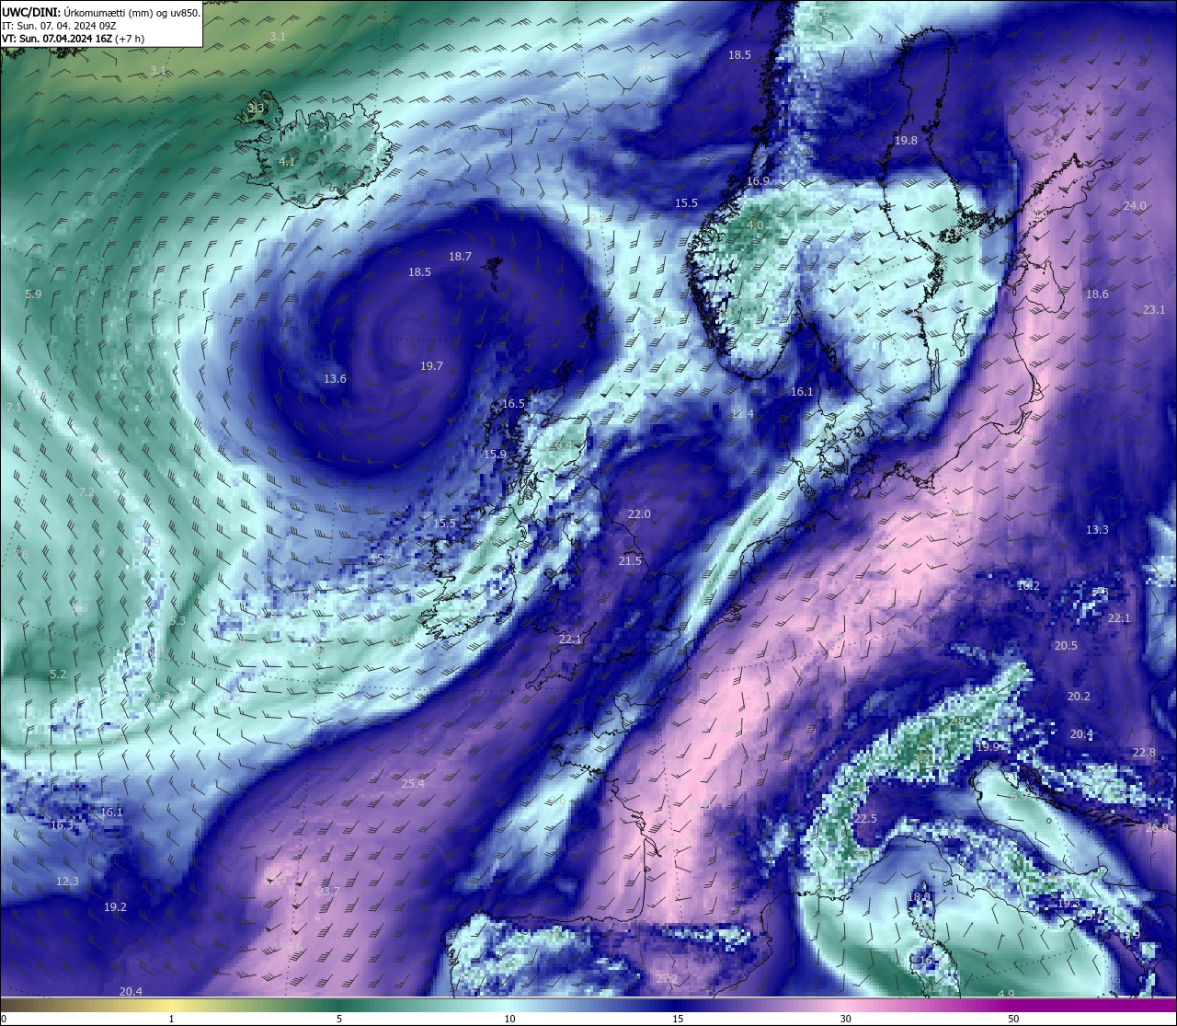Click the 16.5 value label
Image resolution: width=1177 pixels, height=1026 pixels.
point(513,404)
